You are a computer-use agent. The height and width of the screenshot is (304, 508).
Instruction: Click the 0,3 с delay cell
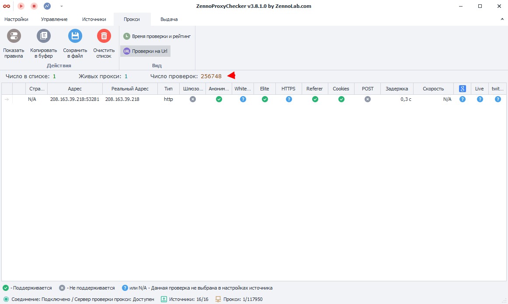(406, 100)
